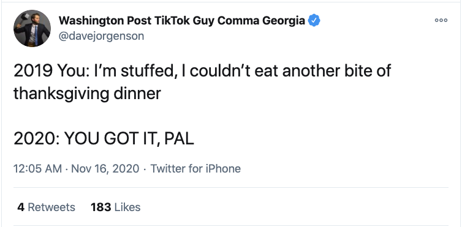Click tweet text starting "2019 You: I'm stuffed"
Viewport: 462px width, 227px height.
click(202, 83)
